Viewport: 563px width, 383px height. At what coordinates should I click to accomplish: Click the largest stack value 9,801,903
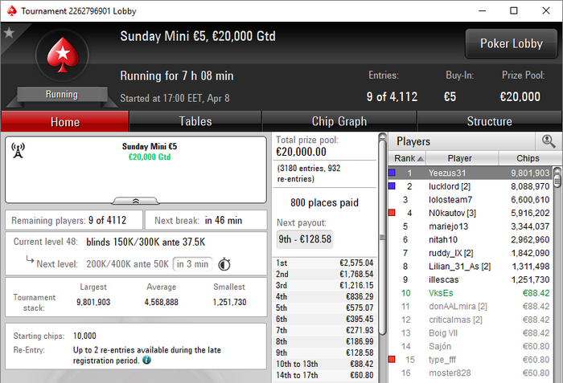[x=93, y=302]
